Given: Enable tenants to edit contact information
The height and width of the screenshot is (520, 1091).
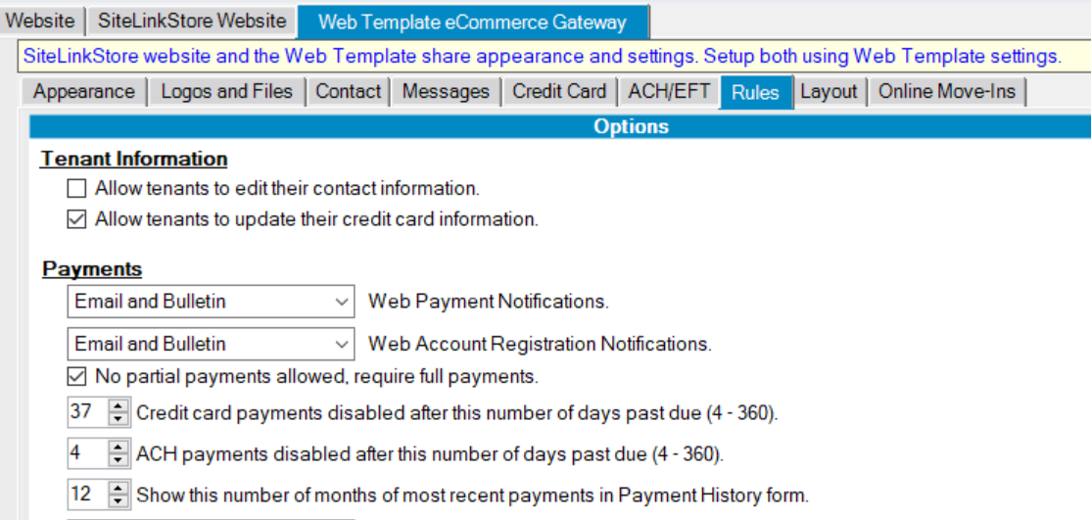Looking at the screenshot, I should [x=76, y=189].
